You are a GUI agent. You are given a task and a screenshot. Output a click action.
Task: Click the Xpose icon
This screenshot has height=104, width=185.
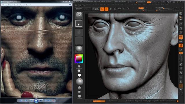pyautogui.click(x=181, y=94)
